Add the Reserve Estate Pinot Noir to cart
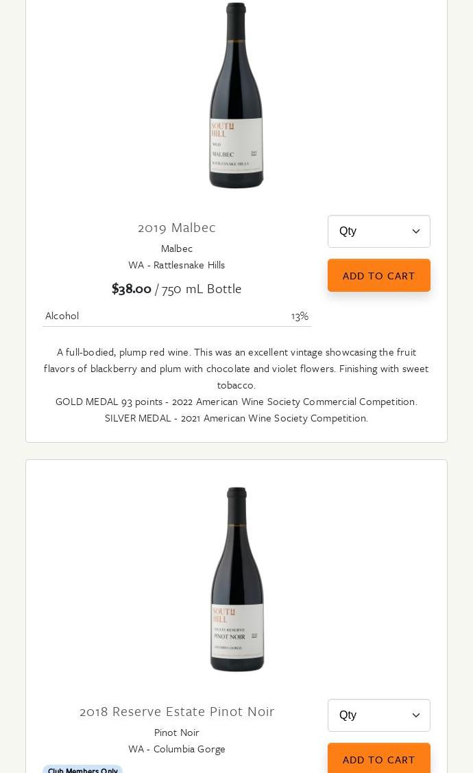473x773 pixels. pyautogui.click(x=378, y=759)
